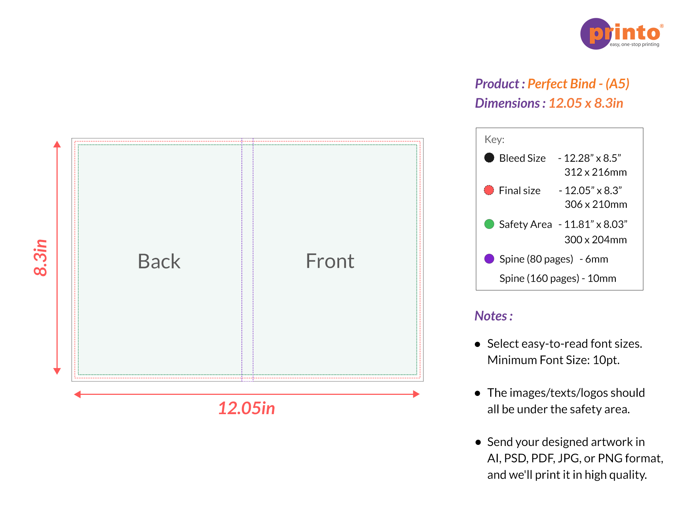The height and width of the screenshot is (515, 687).
Task: Click the 12.05in horizontal dimension label
Action: point(247,408)
